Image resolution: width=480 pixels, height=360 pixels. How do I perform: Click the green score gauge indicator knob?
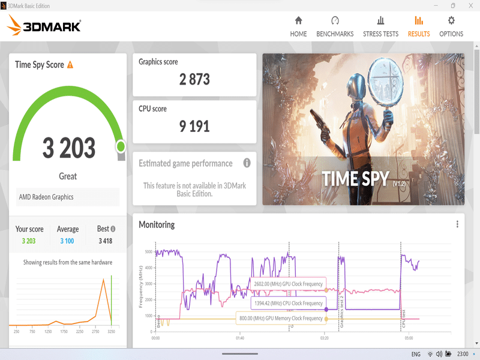121,146
